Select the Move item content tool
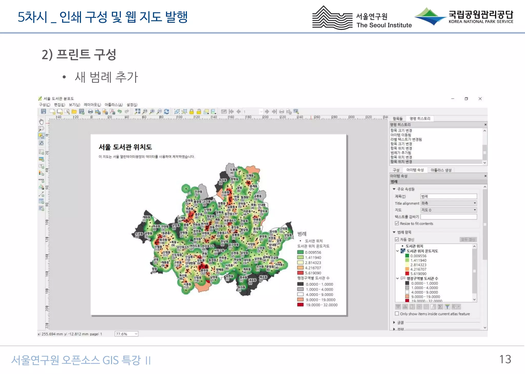Screen dimensions: 525x374 (41, 143)
